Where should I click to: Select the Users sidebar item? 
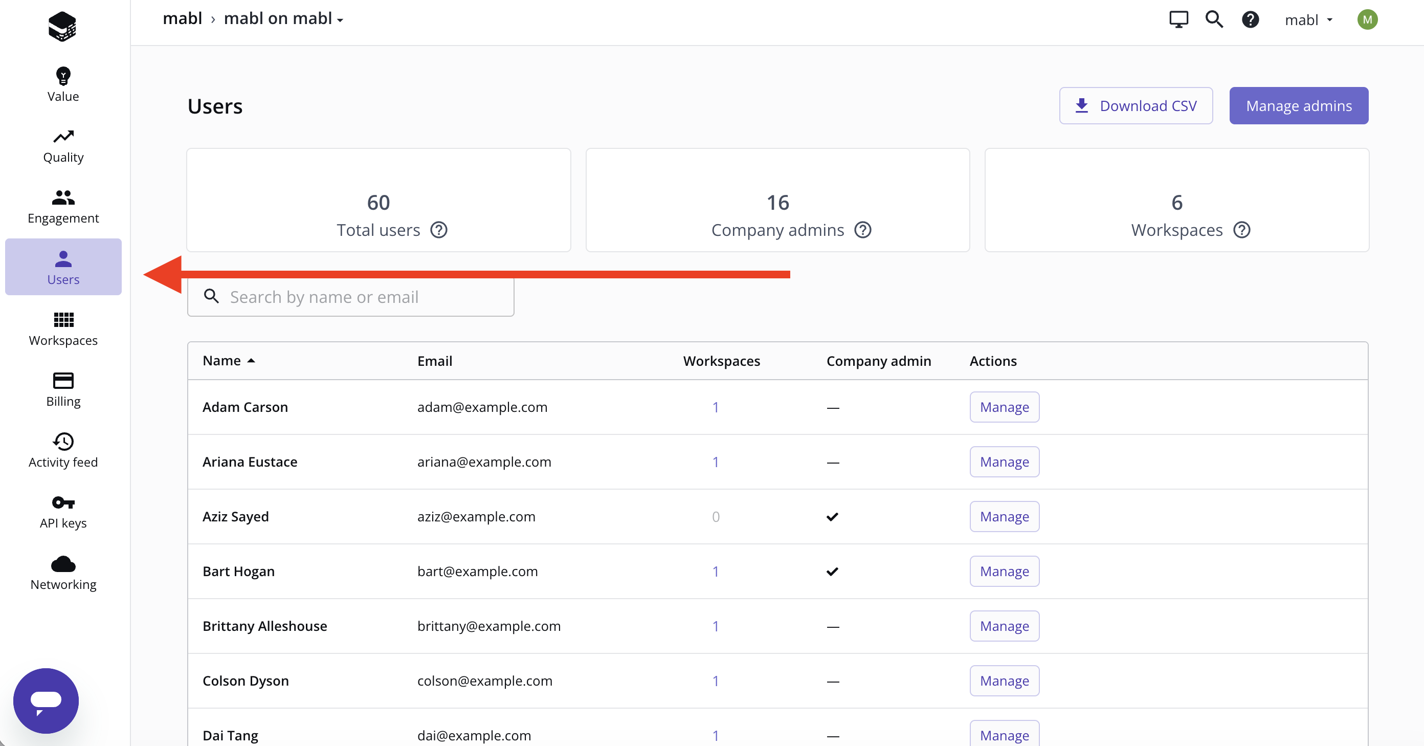(x=63, y=267)
